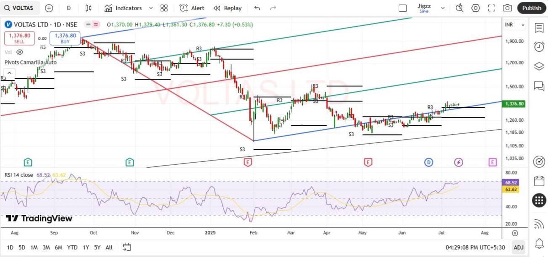
Task: Click the purple 68.52 RSI price label
Action: [x=510, y=182]
